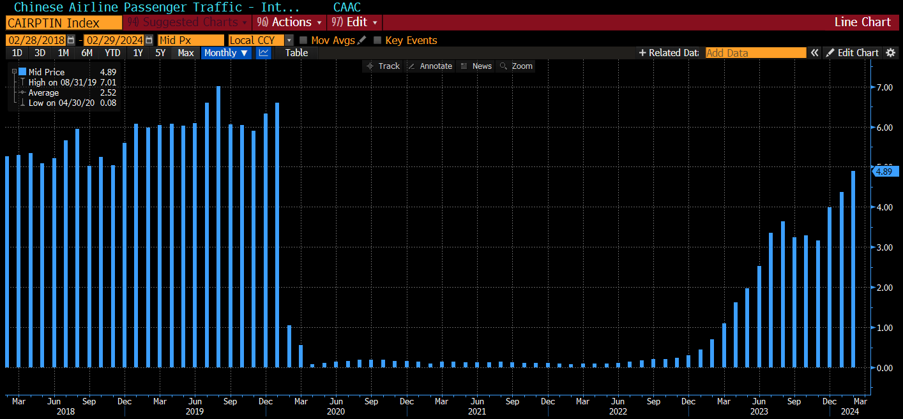Activate the Zoom magnifier tool

[516, 66]
